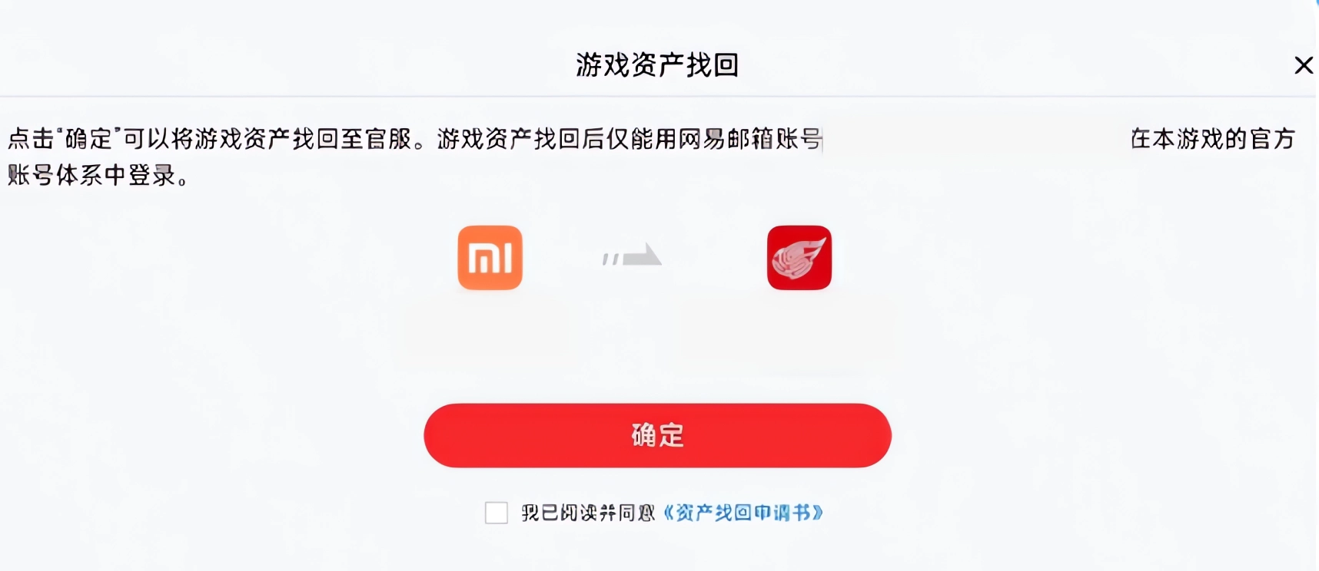Close the 游戏资产找回 dialog

[1304, 65]
